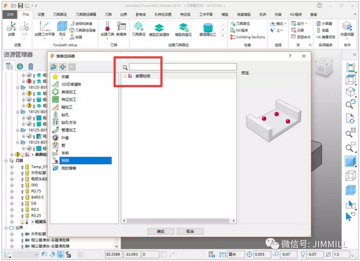Viewport: 360px width, 261px height.
Task: Click the 确定 OK button
Action: [160, 231]
